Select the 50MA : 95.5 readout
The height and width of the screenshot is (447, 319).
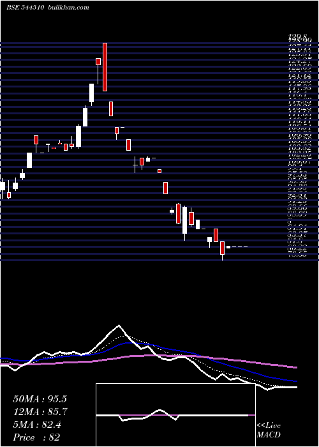coord(40,398)
